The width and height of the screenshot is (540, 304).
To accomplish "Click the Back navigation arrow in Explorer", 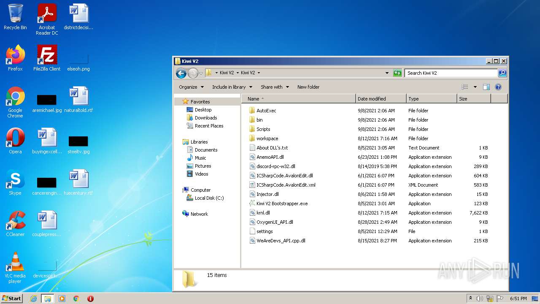I will point(181,73).
